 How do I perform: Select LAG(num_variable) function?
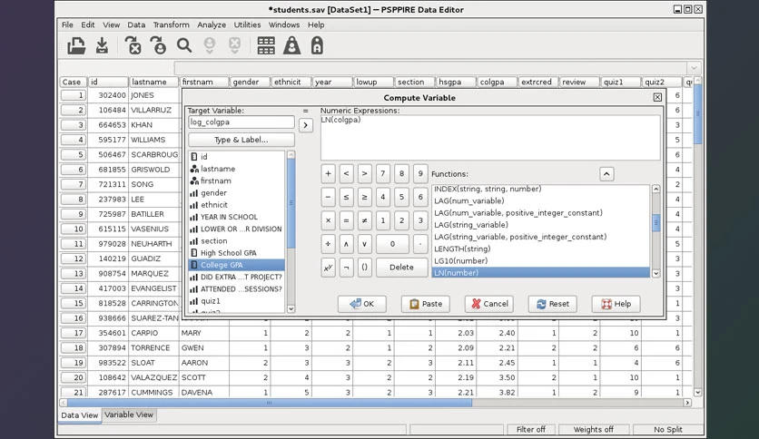point(541,200)
